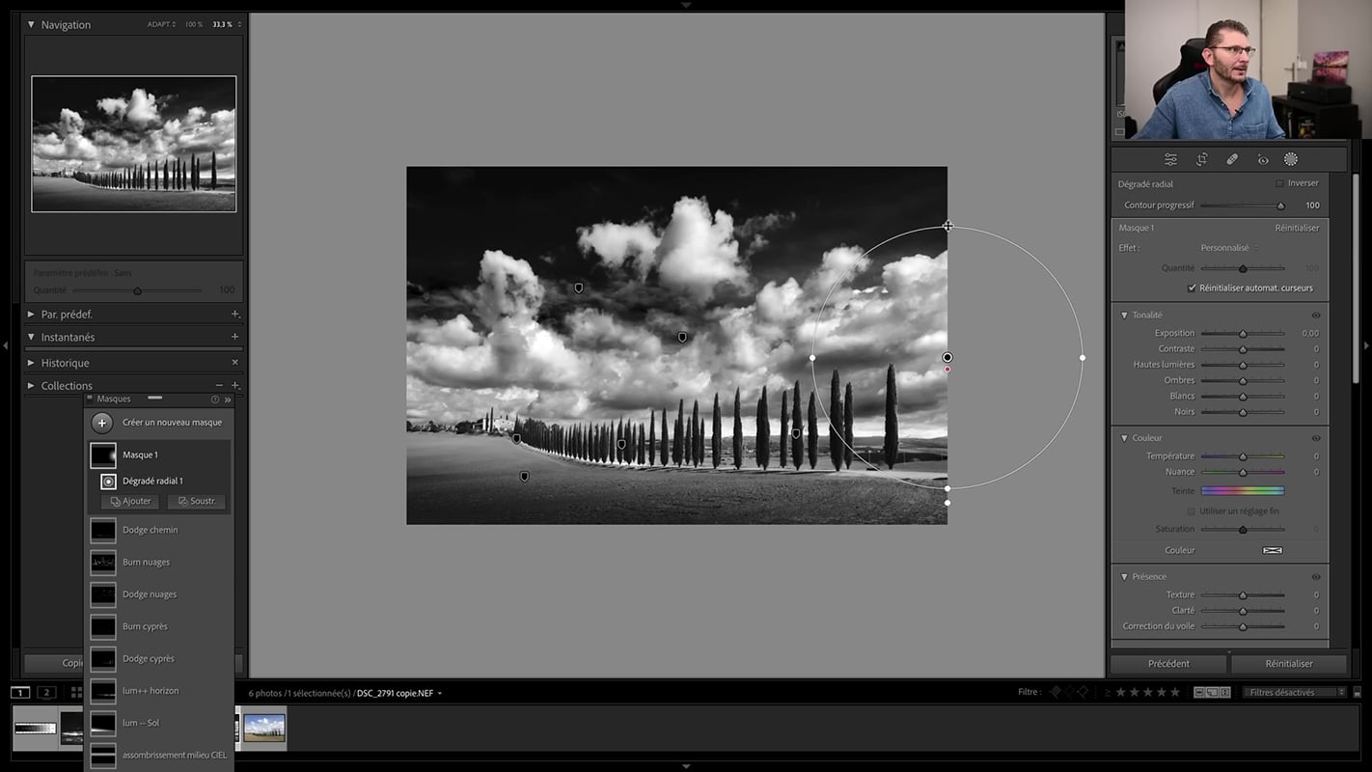
Task: Select the mask pin in the sky center
Action: [x=682, y=338]
